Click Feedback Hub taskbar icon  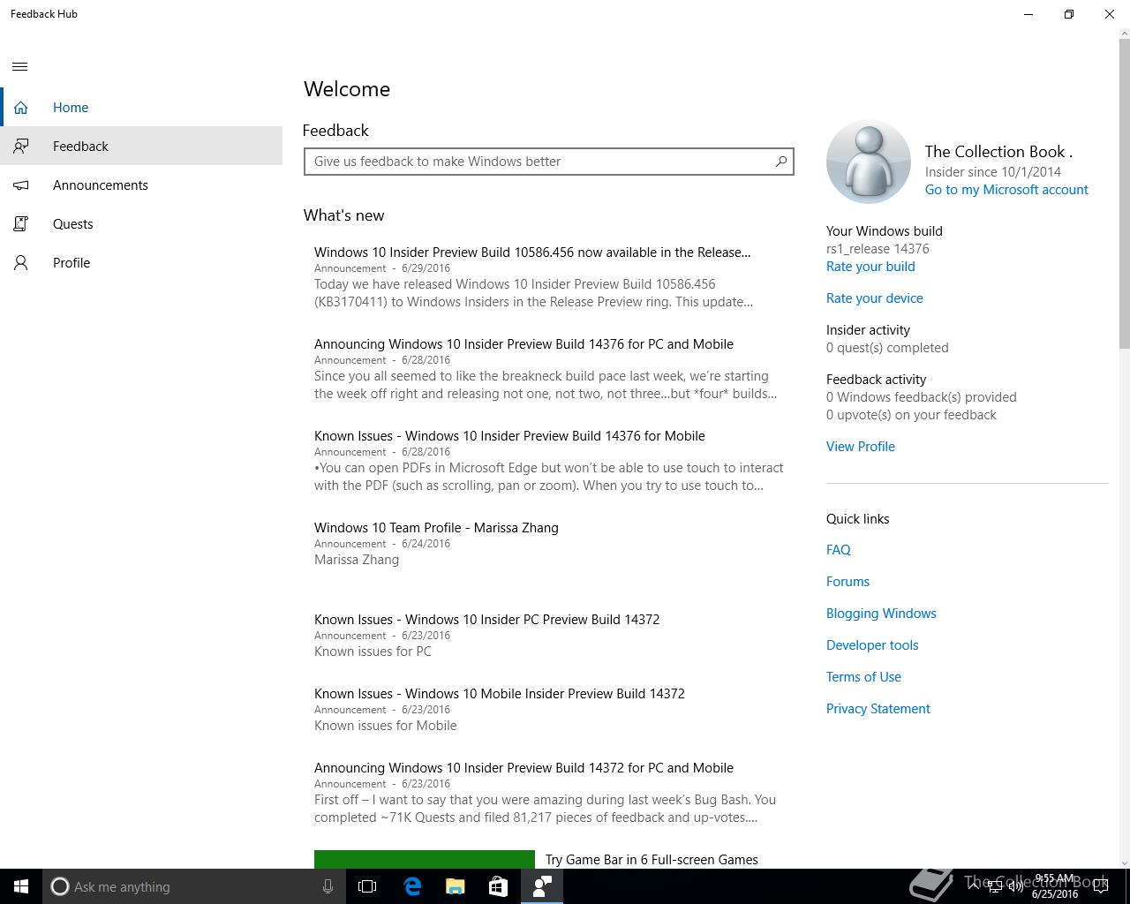pyautogui.click(x=542, y=886)
